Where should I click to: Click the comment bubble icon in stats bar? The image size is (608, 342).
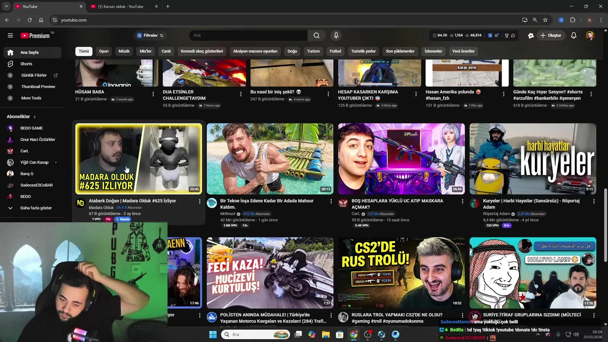(513, 36)
